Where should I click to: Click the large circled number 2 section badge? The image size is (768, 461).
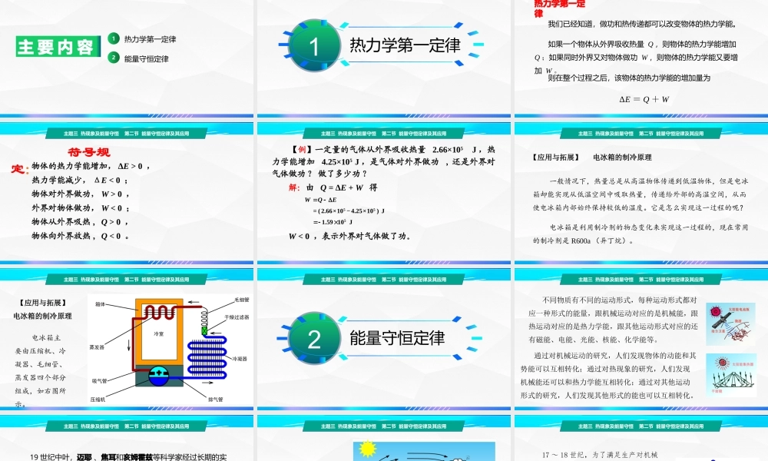point(314,339)
